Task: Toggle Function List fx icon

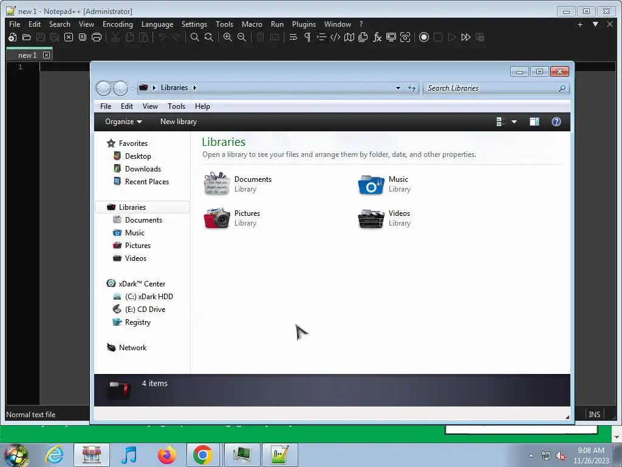Action: click(x=377, y=37)
